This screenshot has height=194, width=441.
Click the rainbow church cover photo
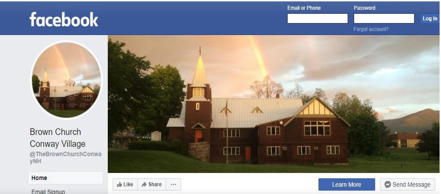pos(274,104)
